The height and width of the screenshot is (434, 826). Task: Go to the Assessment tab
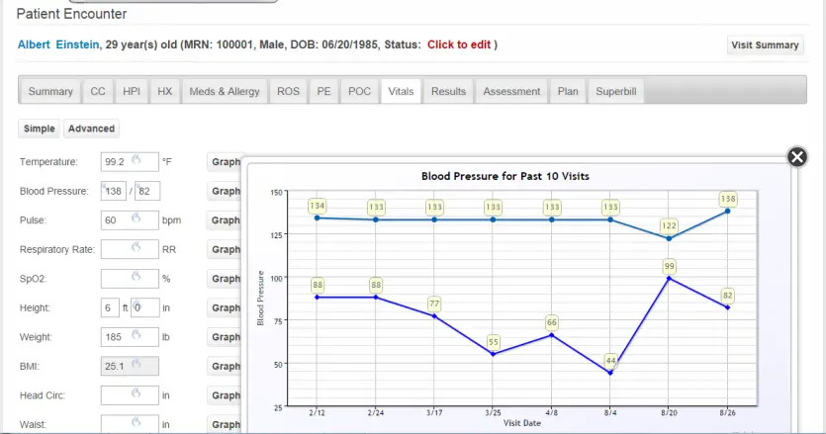(x=512, y=92)
